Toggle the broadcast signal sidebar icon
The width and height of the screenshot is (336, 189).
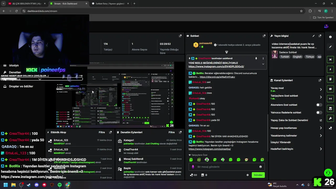pyautogui.click(x=330, y=99)
